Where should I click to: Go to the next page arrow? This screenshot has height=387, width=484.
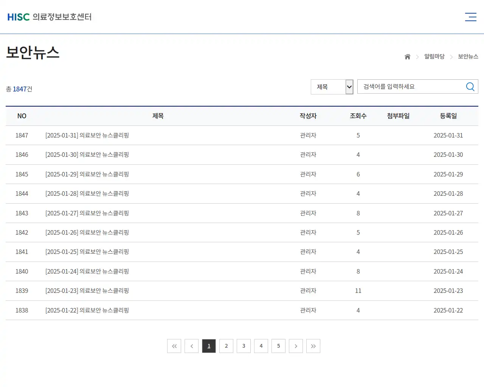296,346
